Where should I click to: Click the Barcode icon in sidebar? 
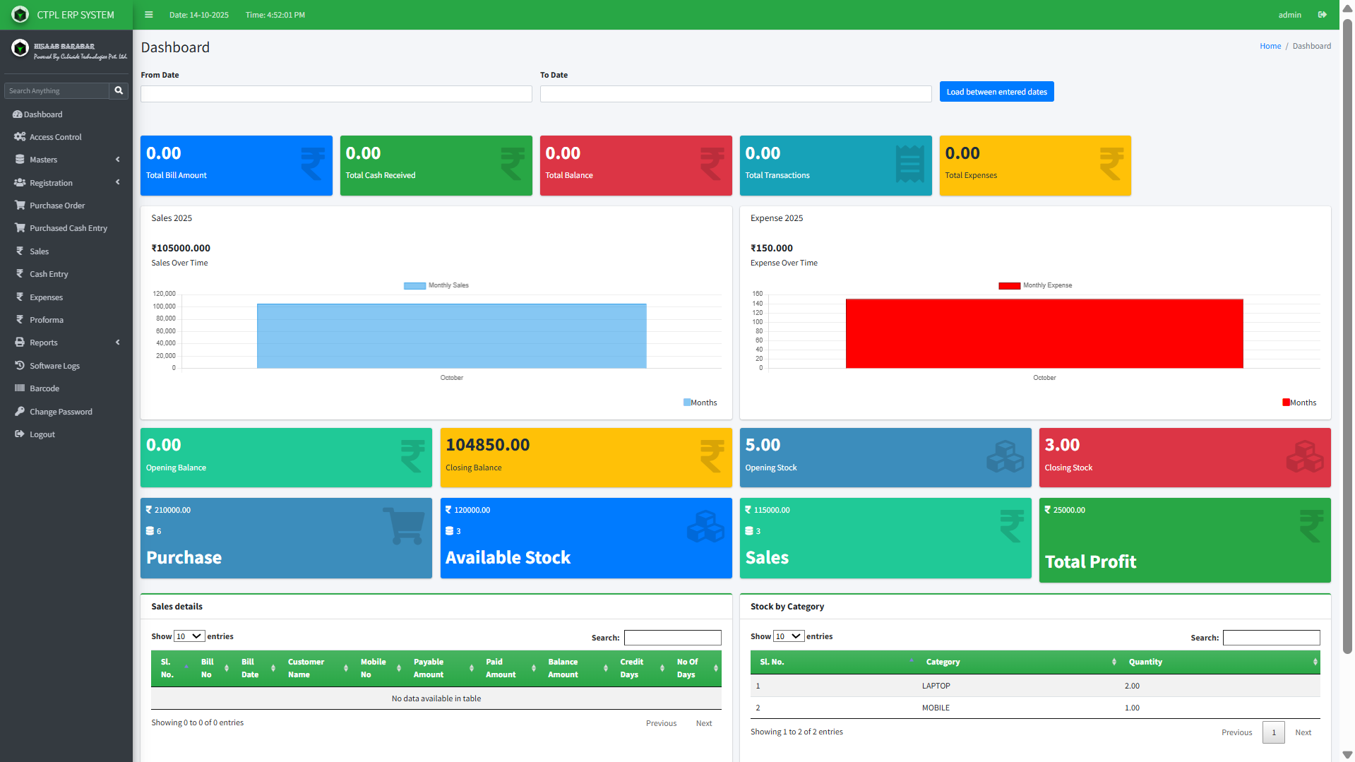point(20,388)
